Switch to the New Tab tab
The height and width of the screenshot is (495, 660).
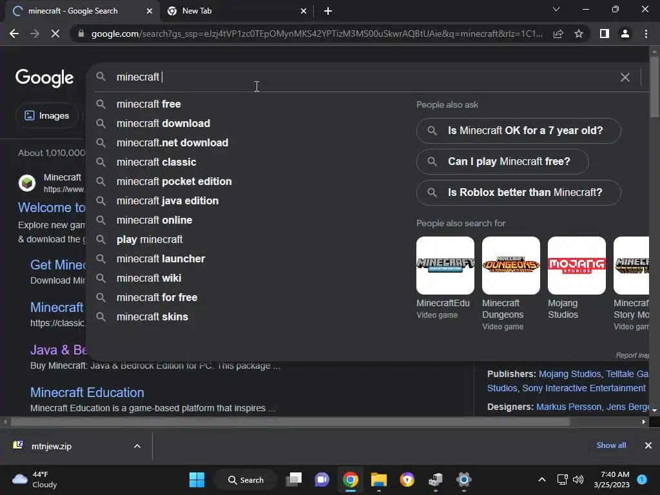[237, 12]
